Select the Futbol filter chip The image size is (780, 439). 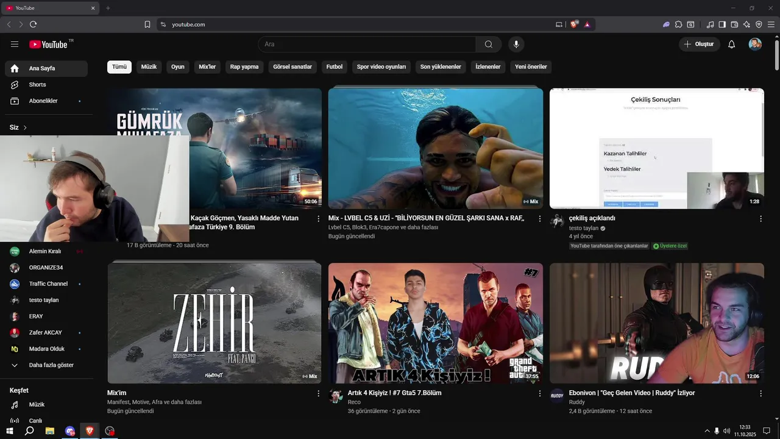click(335, 66)
